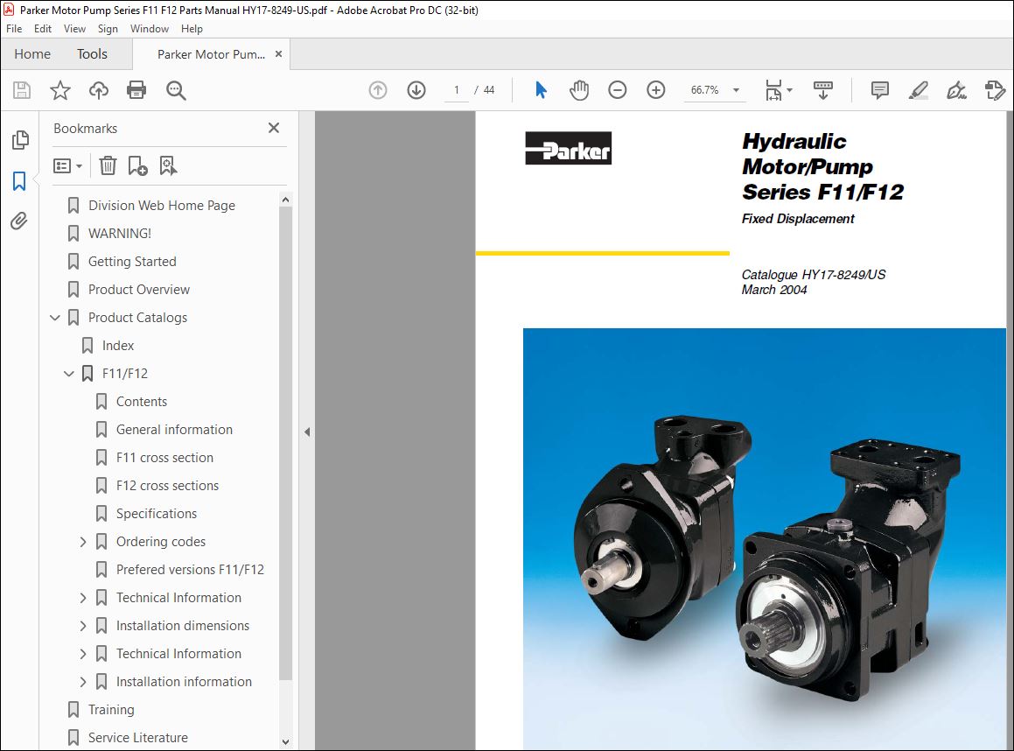Enable scrolling read mode icon
This screenshot has height=751, width=1014.
tap(822, 90)
